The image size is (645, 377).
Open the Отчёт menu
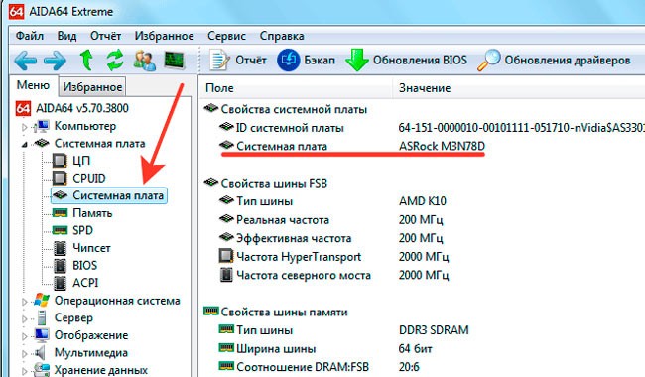[105, 36]
